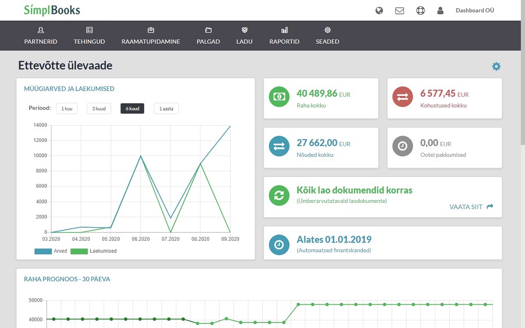525x328 pixels.
Task: Click the Nõuded kokku label
Action: point(315,155)
